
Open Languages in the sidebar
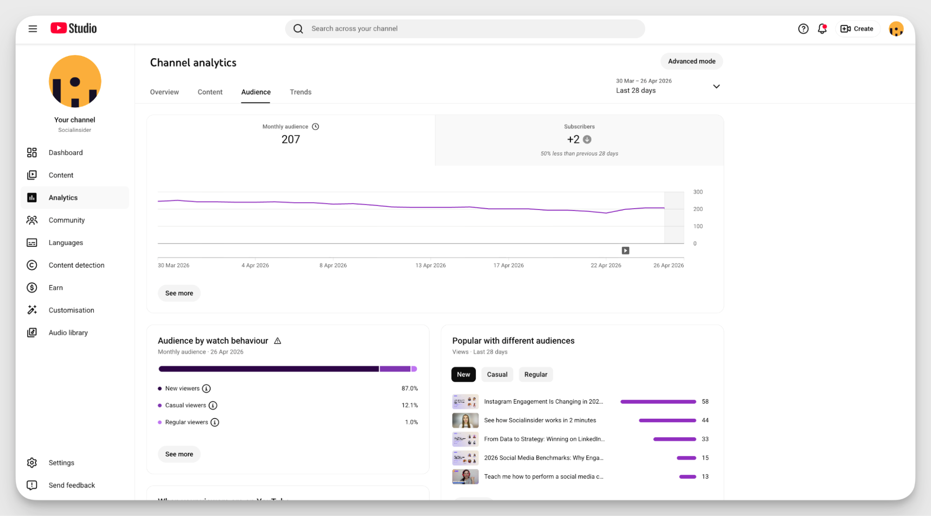[75, 243]
